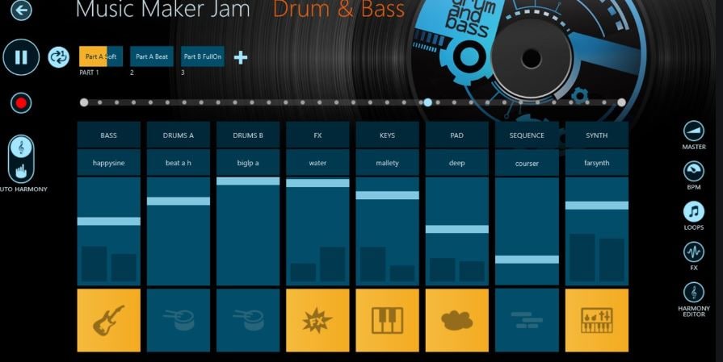This screenshot has width=723, height=362.
Task: Click the FX channel volume fader bar
Action: 317,183
